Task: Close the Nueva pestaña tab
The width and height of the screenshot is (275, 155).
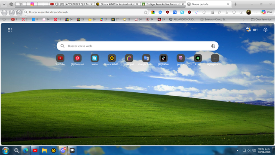Action: (x=228, y=4)
